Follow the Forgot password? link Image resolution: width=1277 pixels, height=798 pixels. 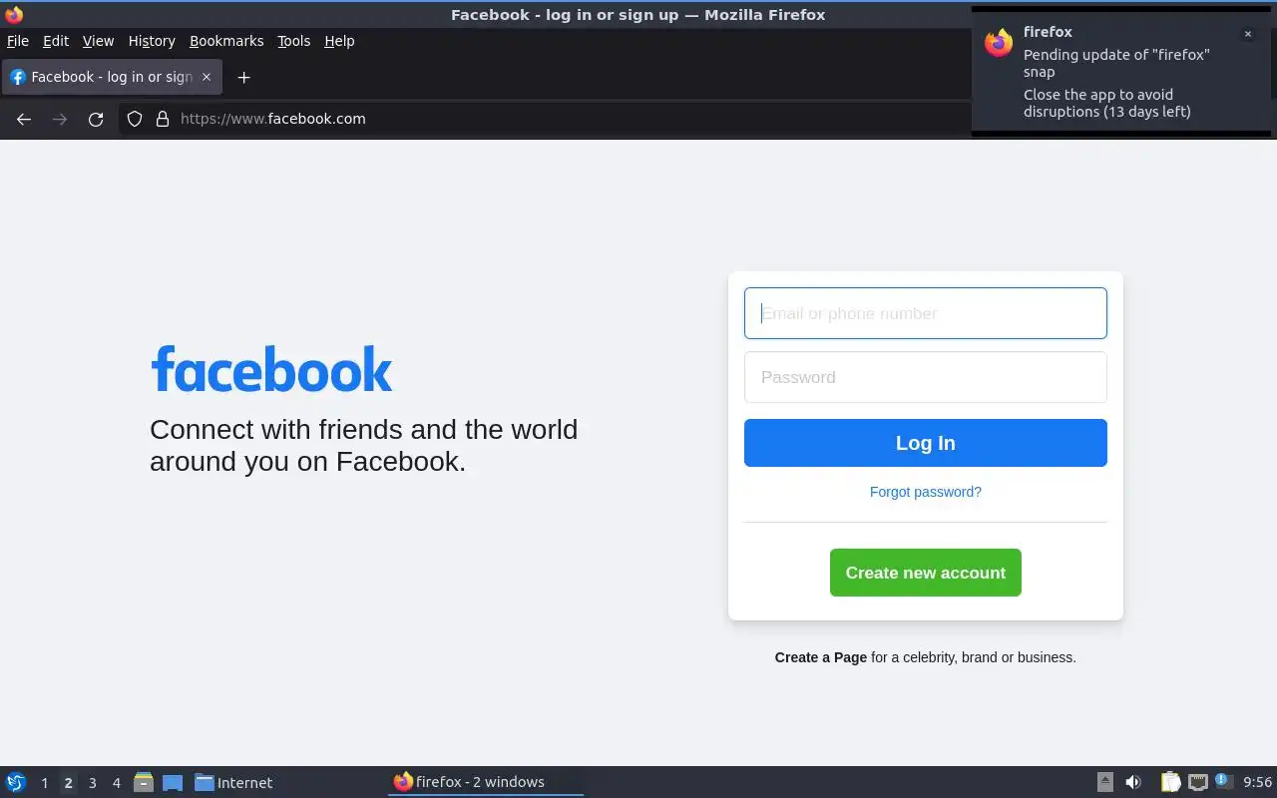tap(926, 492)
